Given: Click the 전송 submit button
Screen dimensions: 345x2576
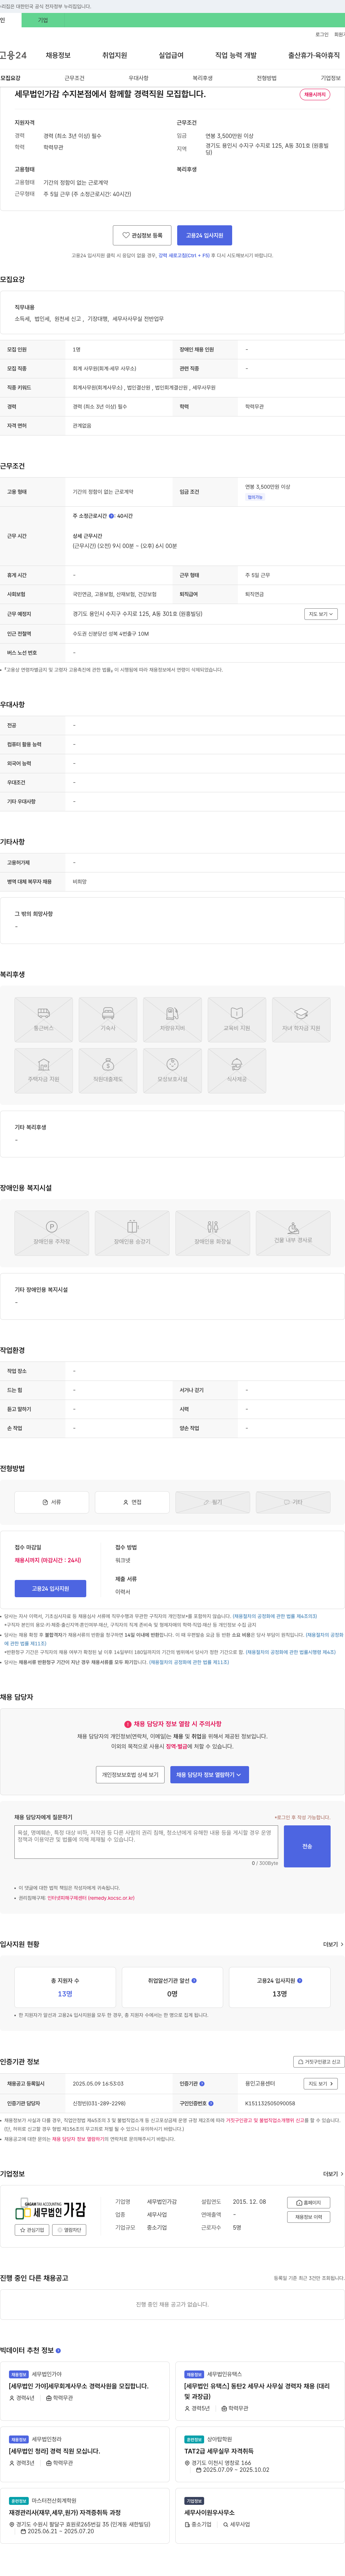Looking at the screenshot, I should click(307, 1846).
